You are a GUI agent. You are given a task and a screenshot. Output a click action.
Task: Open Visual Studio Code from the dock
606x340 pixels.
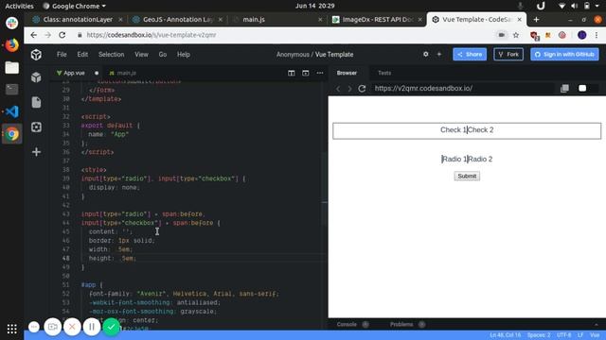coord(12,111)
